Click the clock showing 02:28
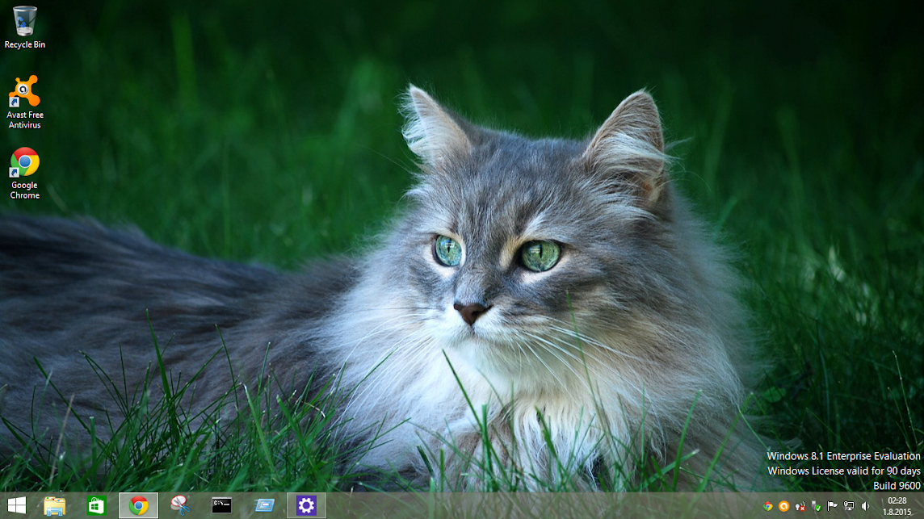Screen dimensions: 924x519 (x=897, y=506)
